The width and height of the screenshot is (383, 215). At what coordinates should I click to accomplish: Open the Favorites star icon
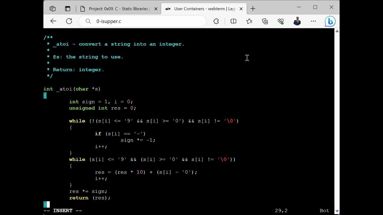249,21
